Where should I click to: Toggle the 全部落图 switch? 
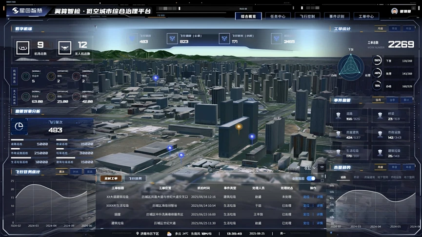click(310, 178)
